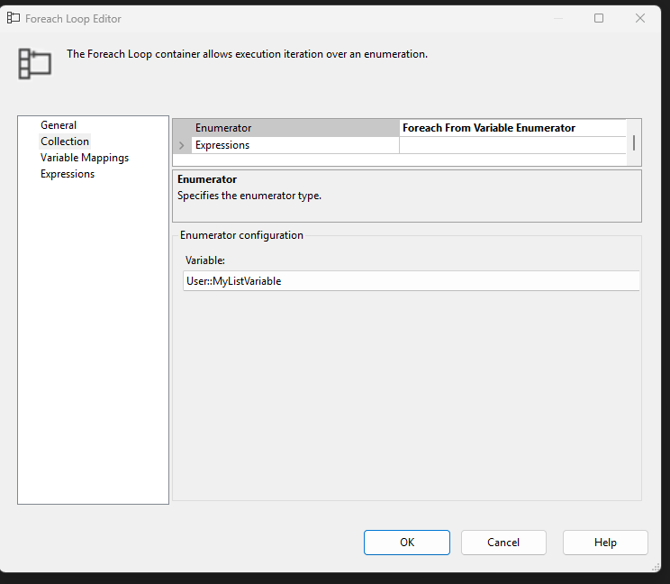
Task: Click the Cancel button
Action: 503,543
